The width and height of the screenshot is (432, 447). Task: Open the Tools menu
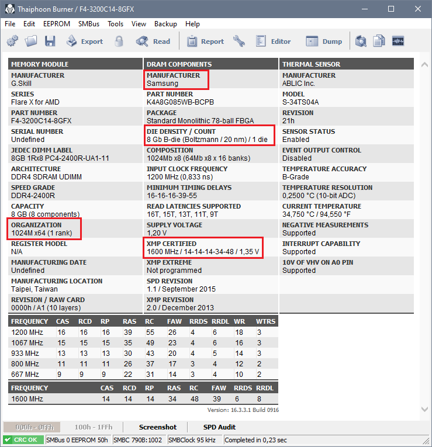tap(115, 24)
